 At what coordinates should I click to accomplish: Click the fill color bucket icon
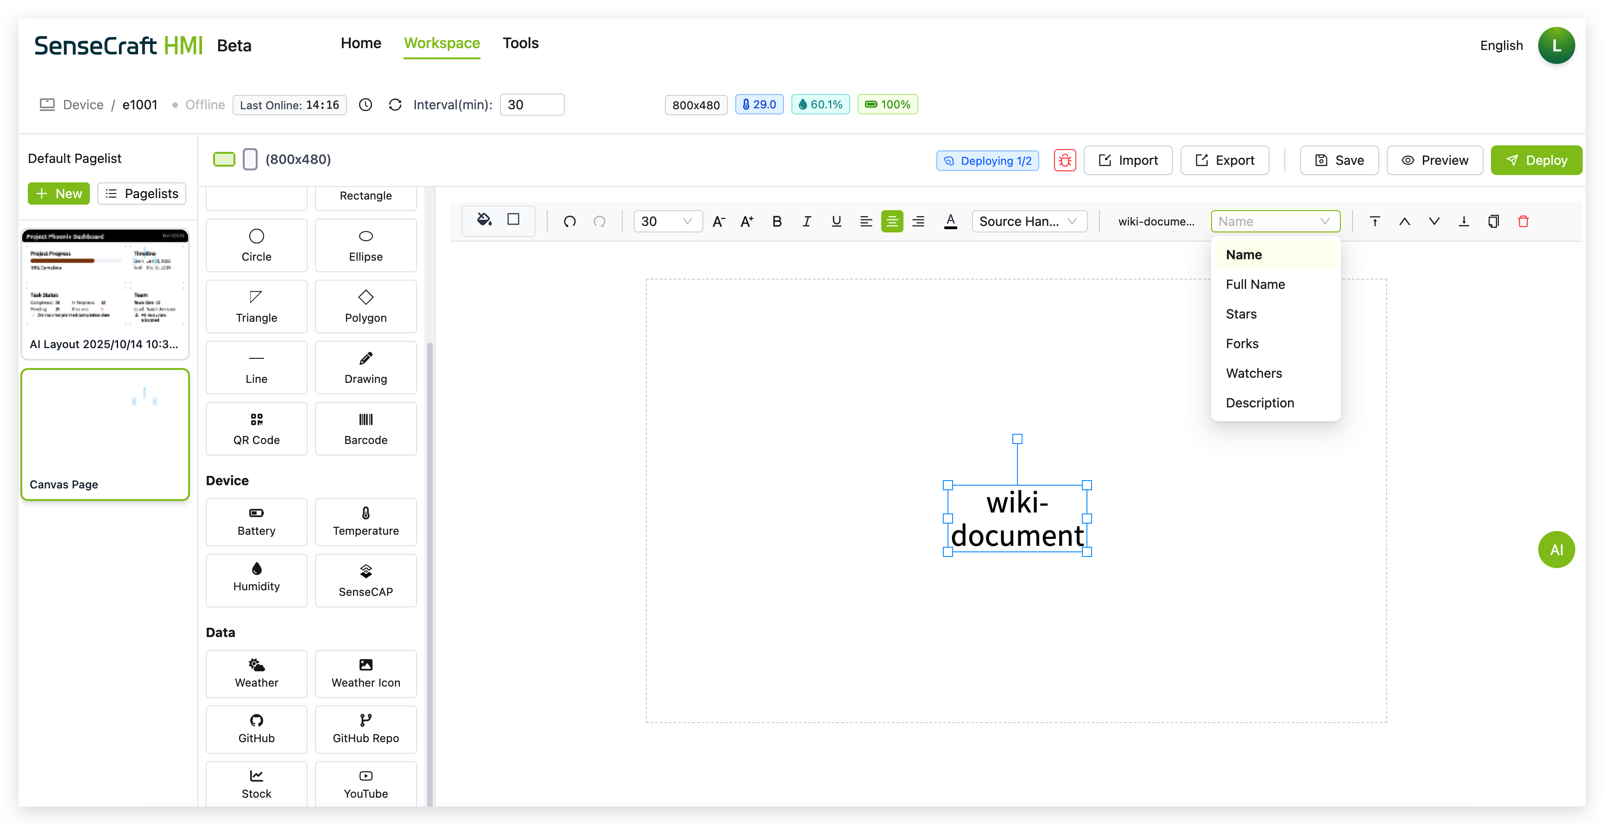point(484,220)
